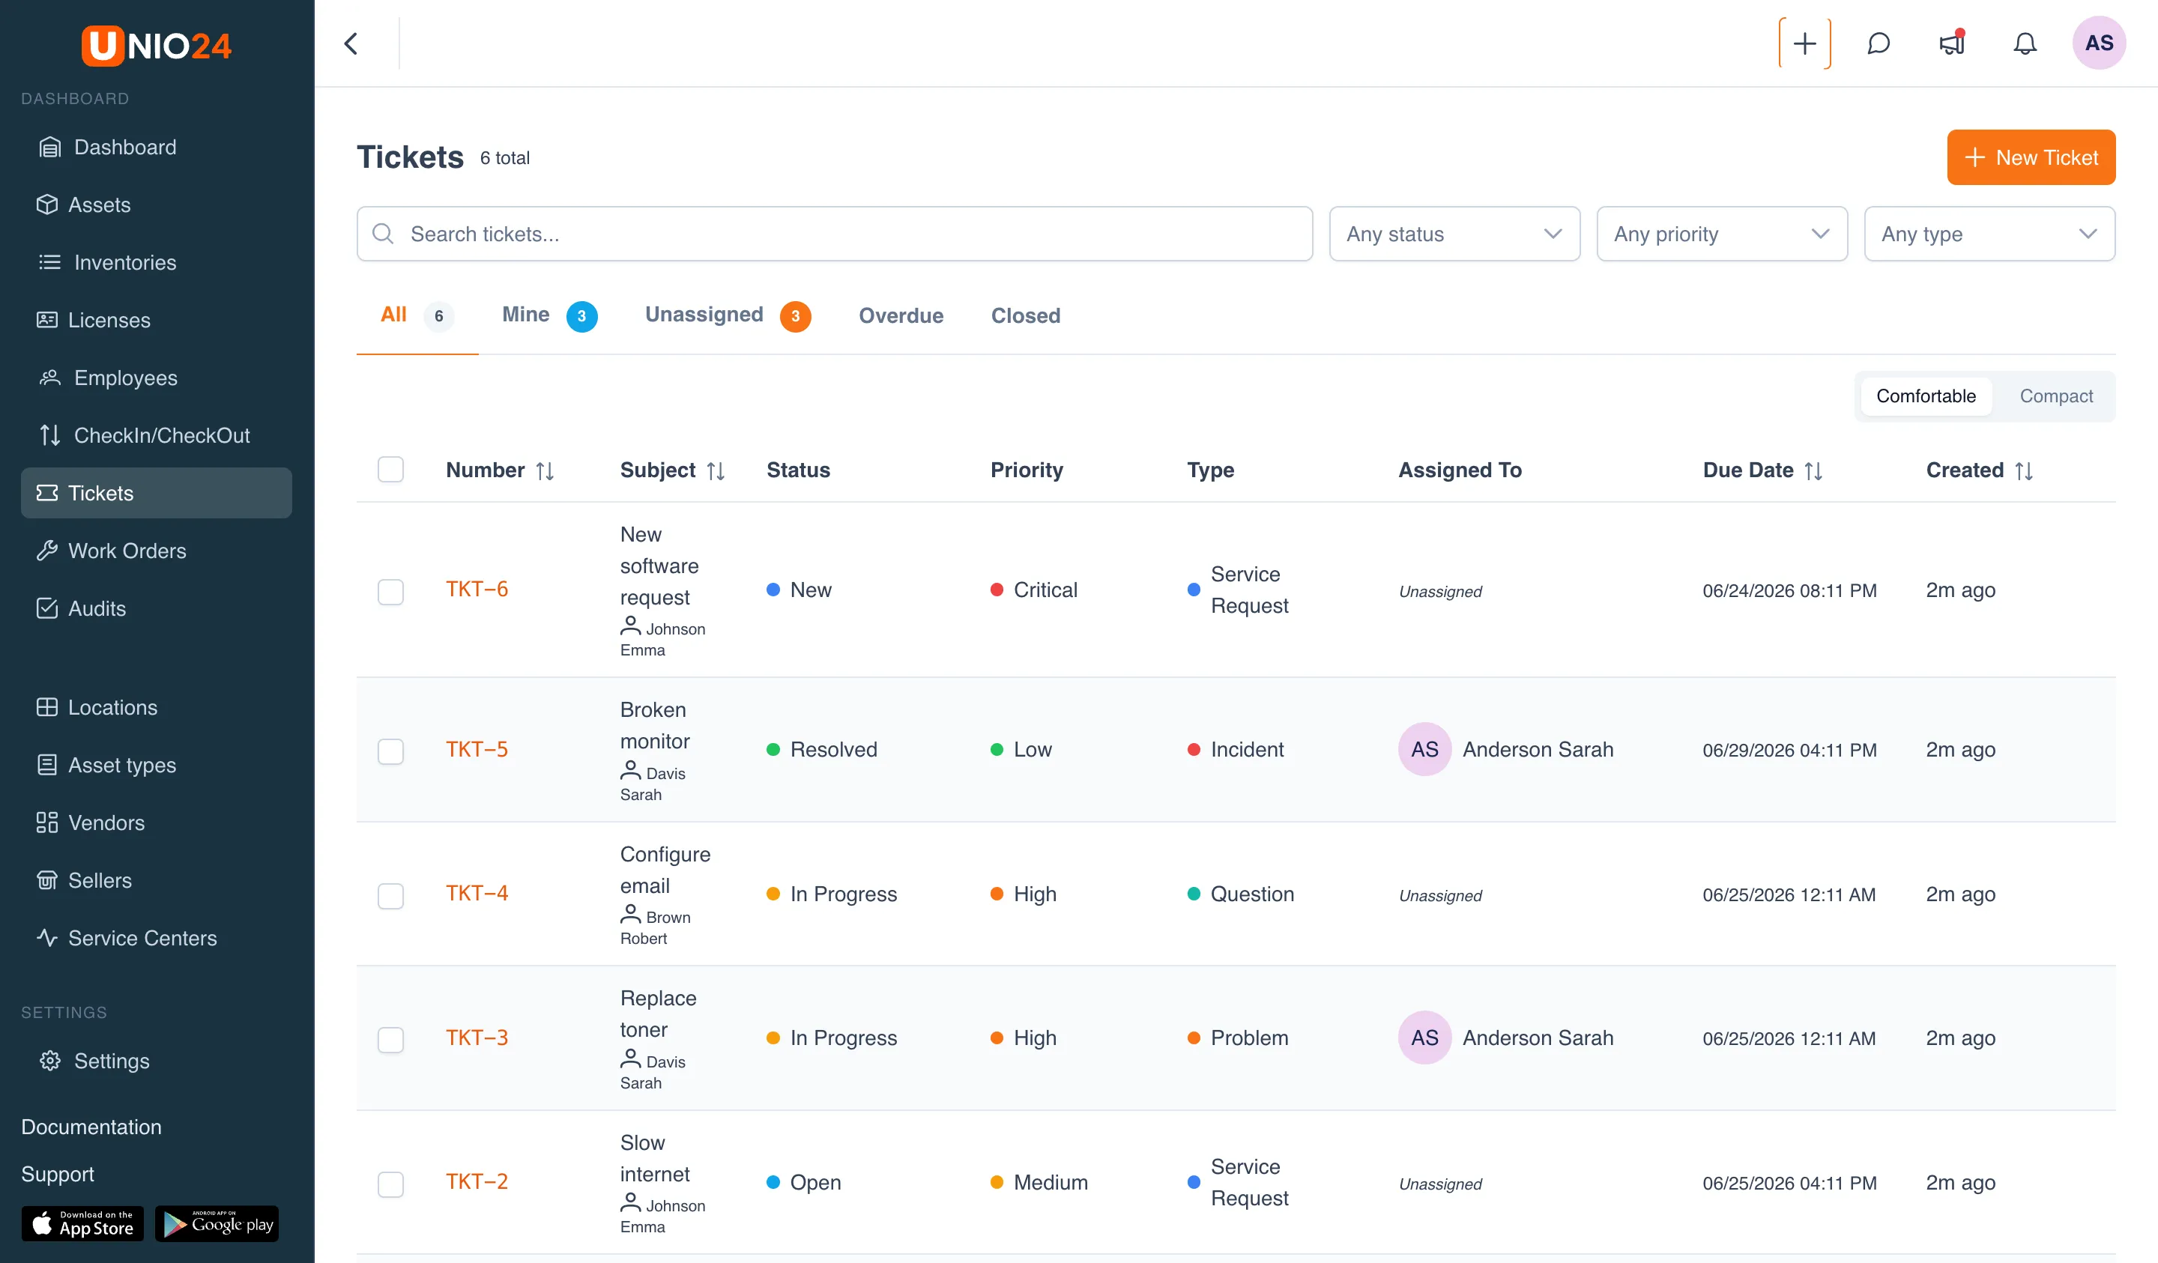Open the Support link

click(58, 1174)
